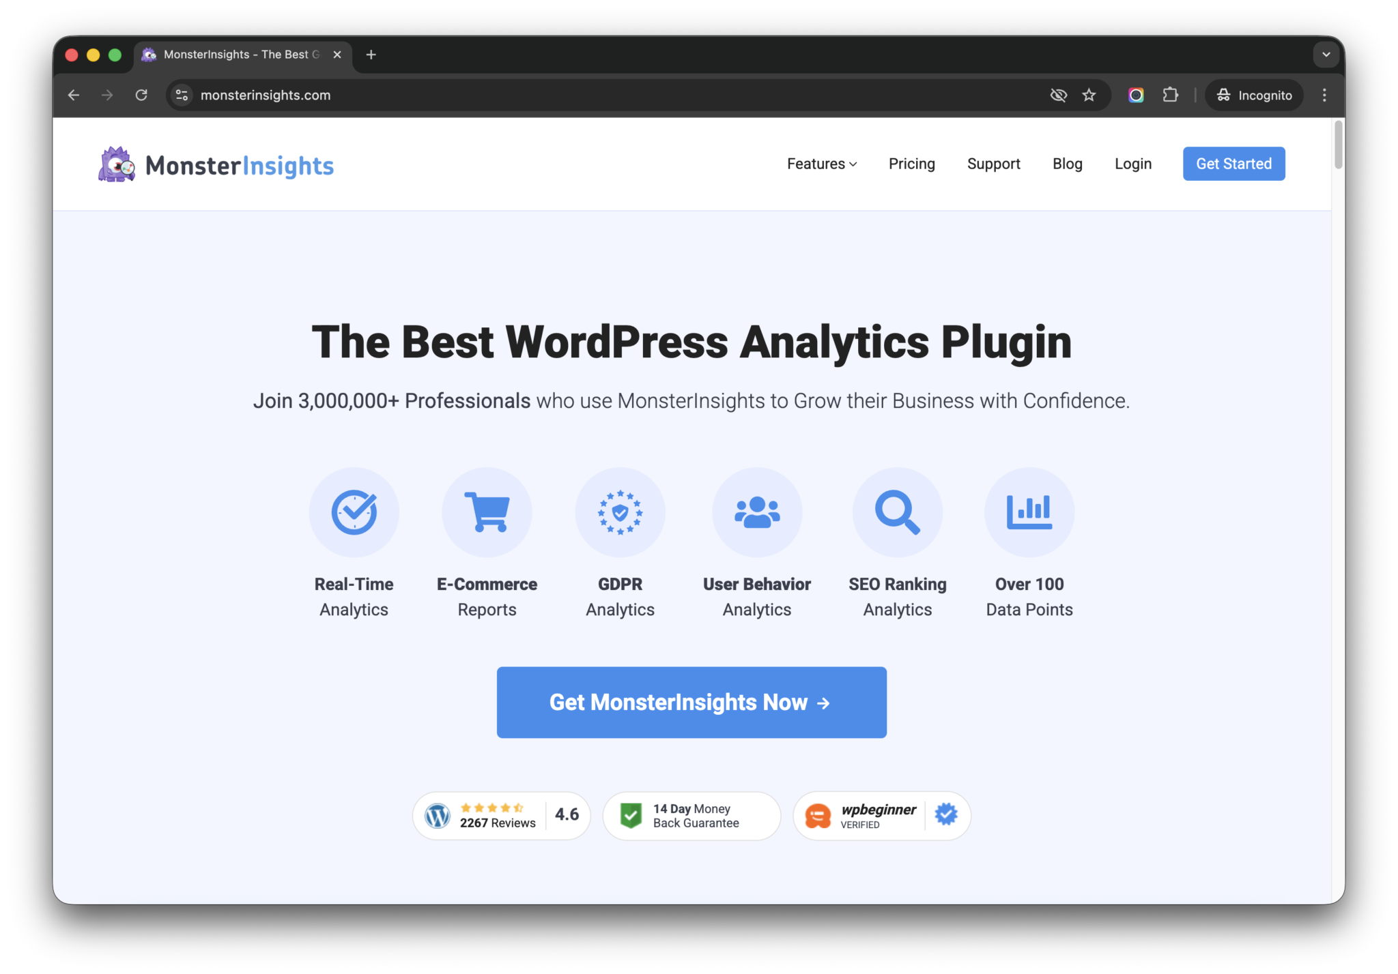Expand the Features dropdown menu
The height and width of the screenshot is (974, 1398).
(x=821, y=164)
